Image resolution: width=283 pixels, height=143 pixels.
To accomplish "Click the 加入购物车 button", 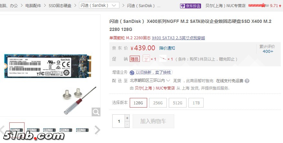I will pos(153,121).
